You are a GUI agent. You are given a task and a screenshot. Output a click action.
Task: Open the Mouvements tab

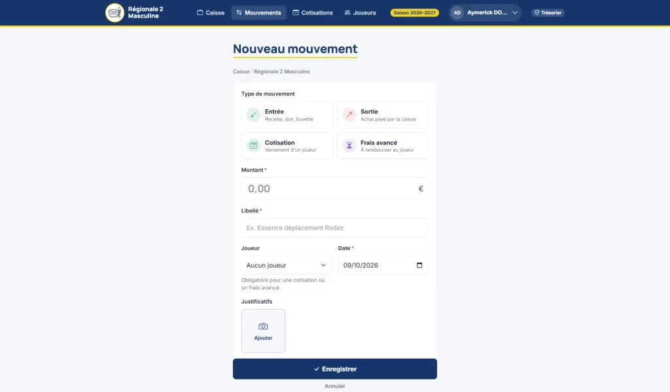click(x=258, y=13)
